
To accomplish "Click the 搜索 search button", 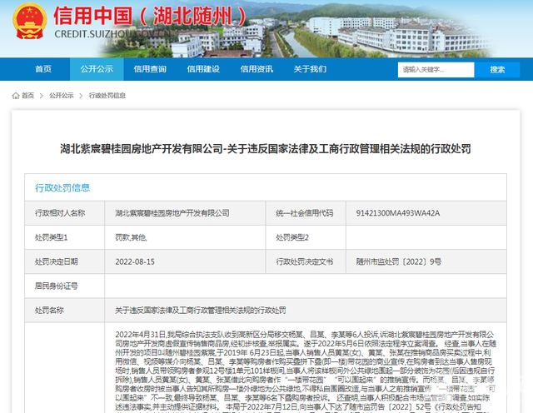I will click(x=497, y=70).
